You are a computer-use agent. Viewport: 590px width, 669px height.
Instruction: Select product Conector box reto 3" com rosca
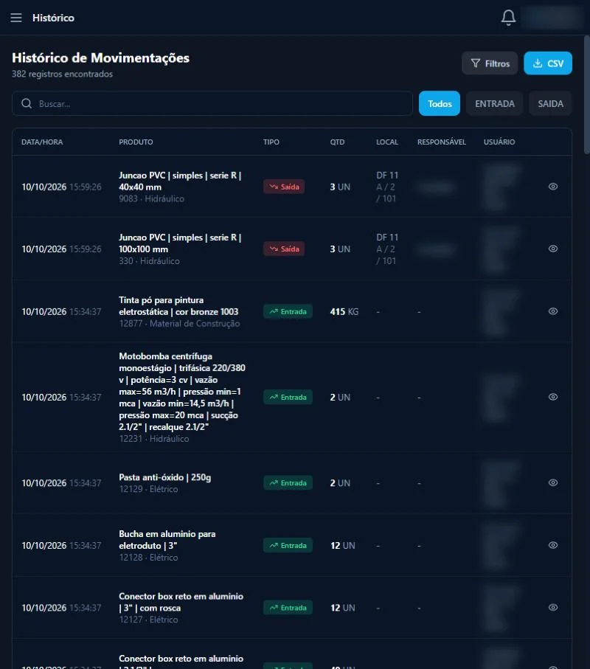tap(181, 602)
